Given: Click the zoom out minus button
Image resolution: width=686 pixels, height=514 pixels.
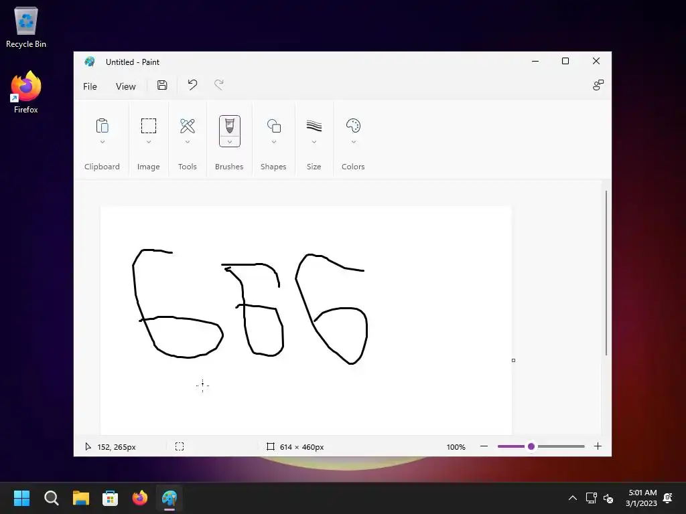Looking at the screenshot, I should [484, 446].
